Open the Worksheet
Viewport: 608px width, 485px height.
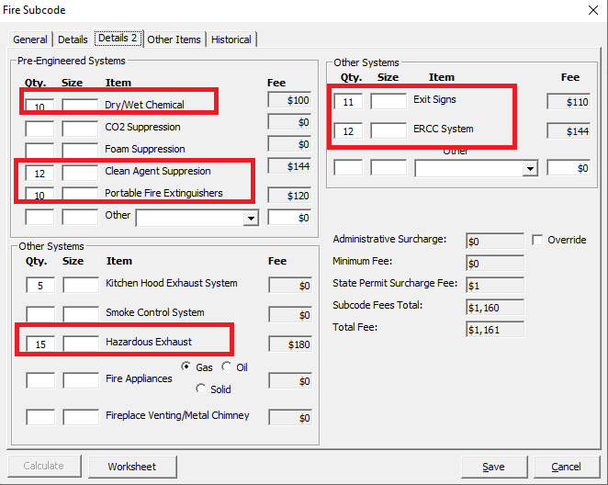pos(131,467)
